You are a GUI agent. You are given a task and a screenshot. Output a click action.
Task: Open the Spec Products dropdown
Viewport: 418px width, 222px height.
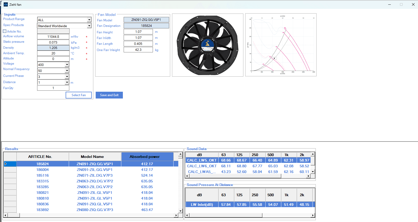click(x=89, y=26)
